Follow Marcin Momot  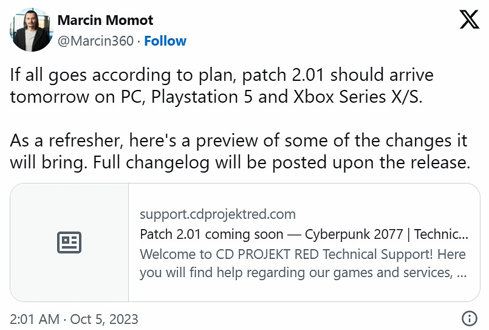point(165,41)
